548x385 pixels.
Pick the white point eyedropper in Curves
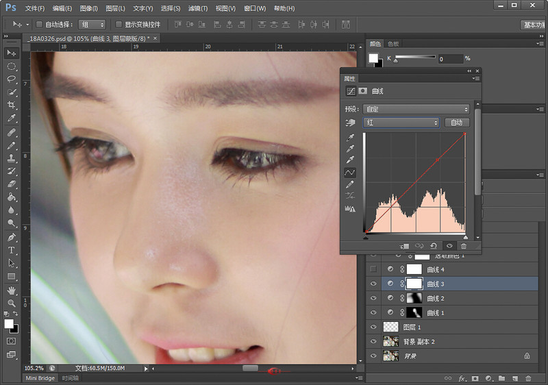[350, 160]
